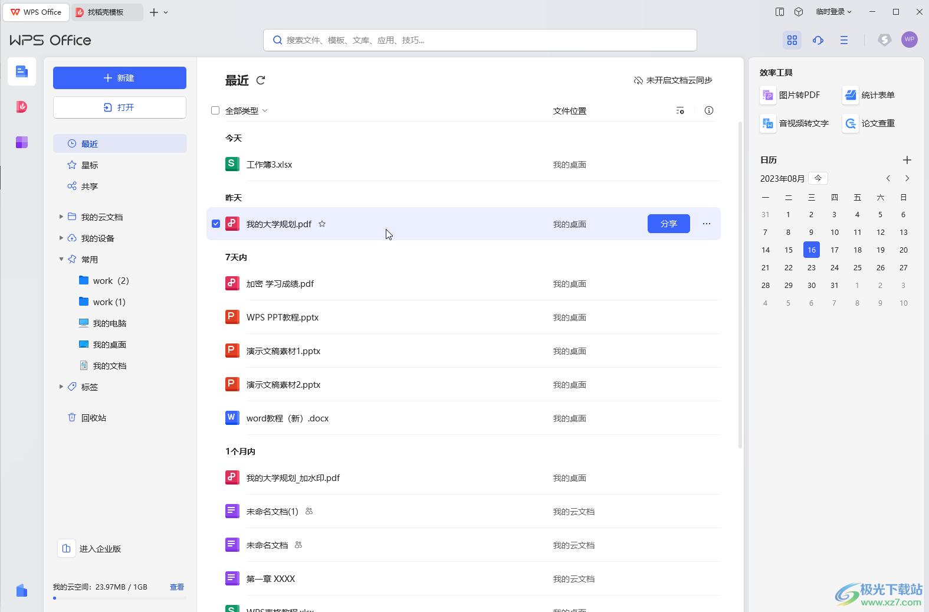Screen dimensions: 929x612
Task: Select 最近 in the navigation
Action: (120, 143)
